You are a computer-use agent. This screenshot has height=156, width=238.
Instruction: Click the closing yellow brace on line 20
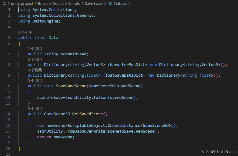point(20,149)
